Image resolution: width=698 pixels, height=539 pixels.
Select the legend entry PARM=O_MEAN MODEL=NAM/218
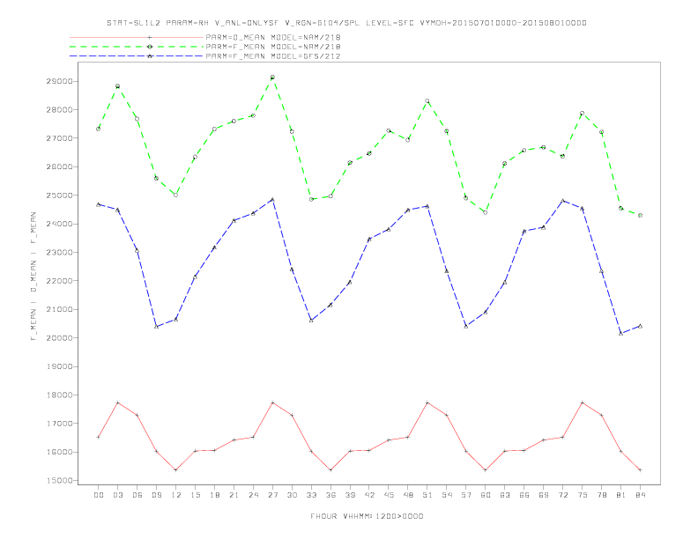[273, 37]
